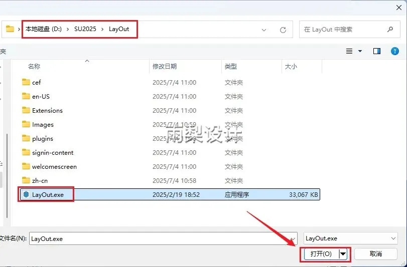Image resolution: width=407 pixels, height=267 pixels.
Task: Expand the address bar history dropdown
Action: tap(264, 30)
